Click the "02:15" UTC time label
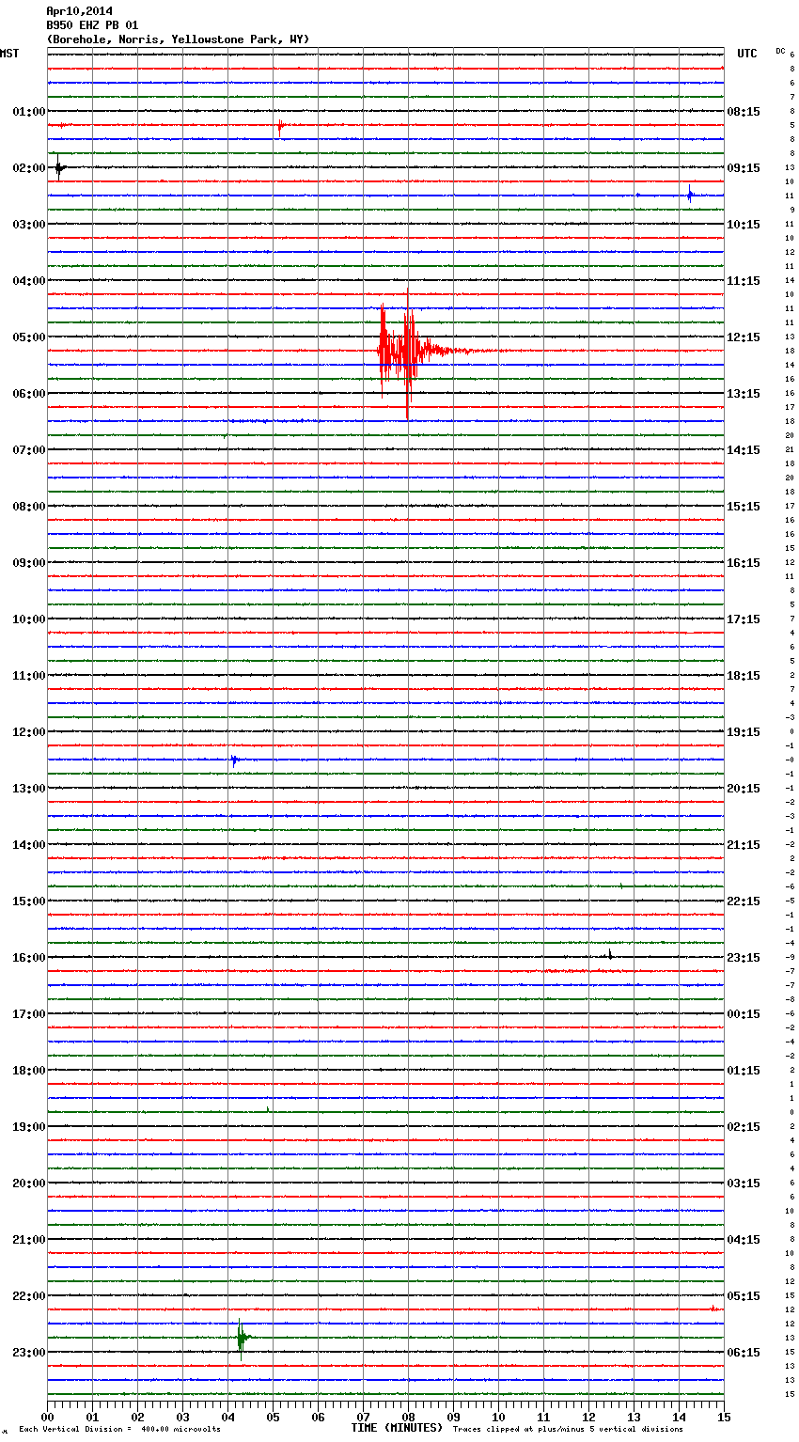The height and width of the screenshot is (1442, 799). pyautogui.click(x=744, y=1127)
